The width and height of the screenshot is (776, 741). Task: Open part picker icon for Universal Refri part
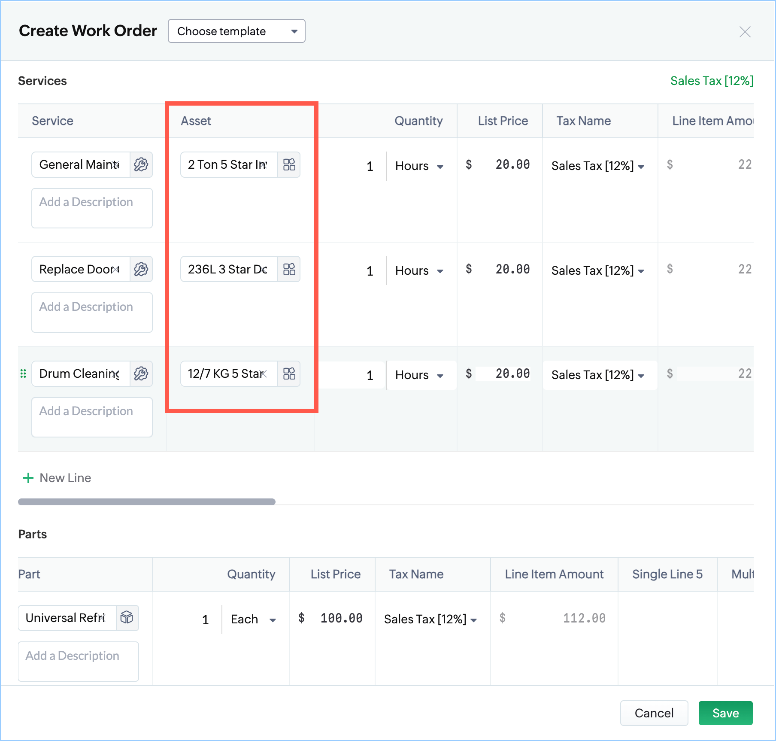point(127,618)
